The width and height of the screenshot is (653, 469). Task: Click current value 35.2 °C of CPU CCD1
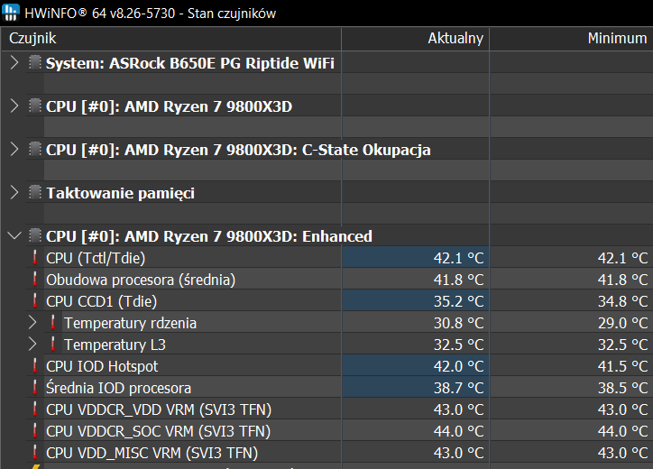click(458, 301)
